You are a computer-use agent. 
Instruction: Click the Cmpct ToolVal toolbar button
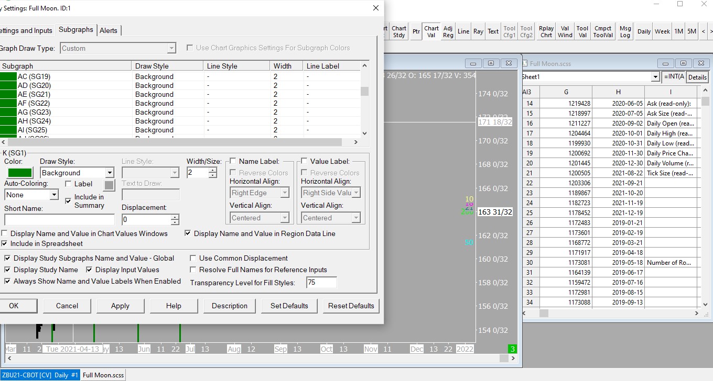click(x=603, y=32)
